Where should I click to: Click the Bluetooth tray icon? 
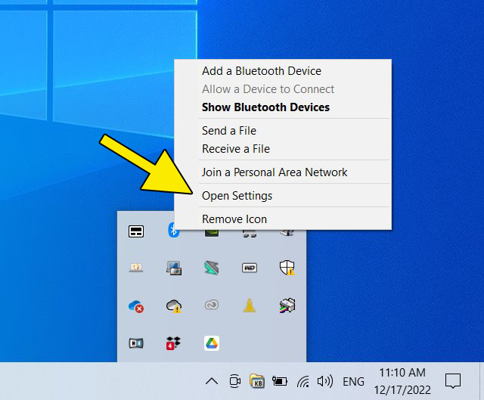tap(172, 231)
